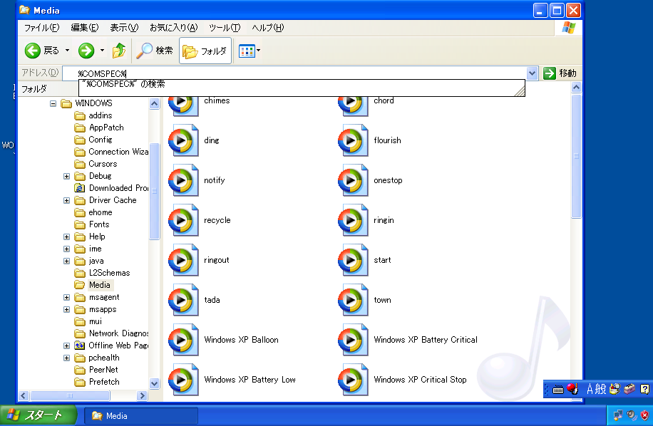The height and width of the screenshot is (426, 653).
Task: Select the PeerNet folder in tree
Action: (103, 370)
